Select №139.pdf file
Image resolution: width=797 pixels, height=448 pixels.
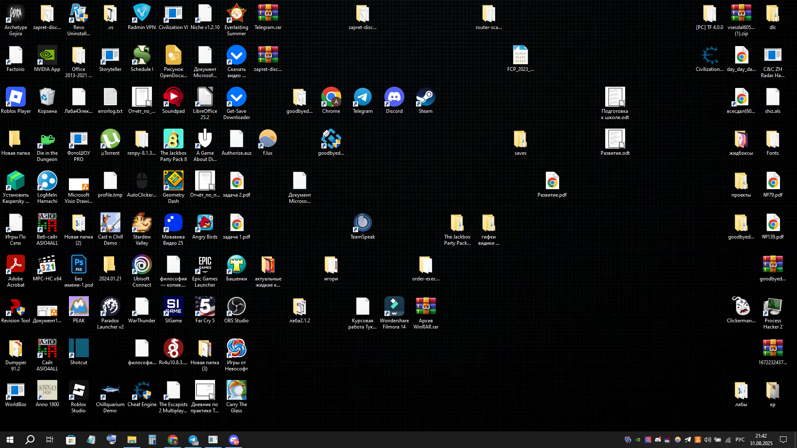(773, 226)
